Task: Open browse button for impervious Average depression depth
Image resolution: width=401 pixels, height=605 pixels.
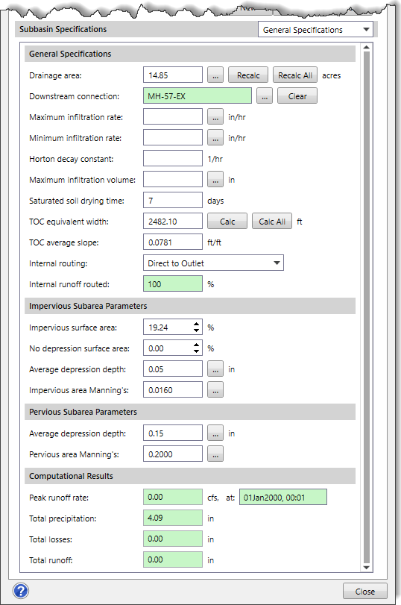Action: pos(215,369)
